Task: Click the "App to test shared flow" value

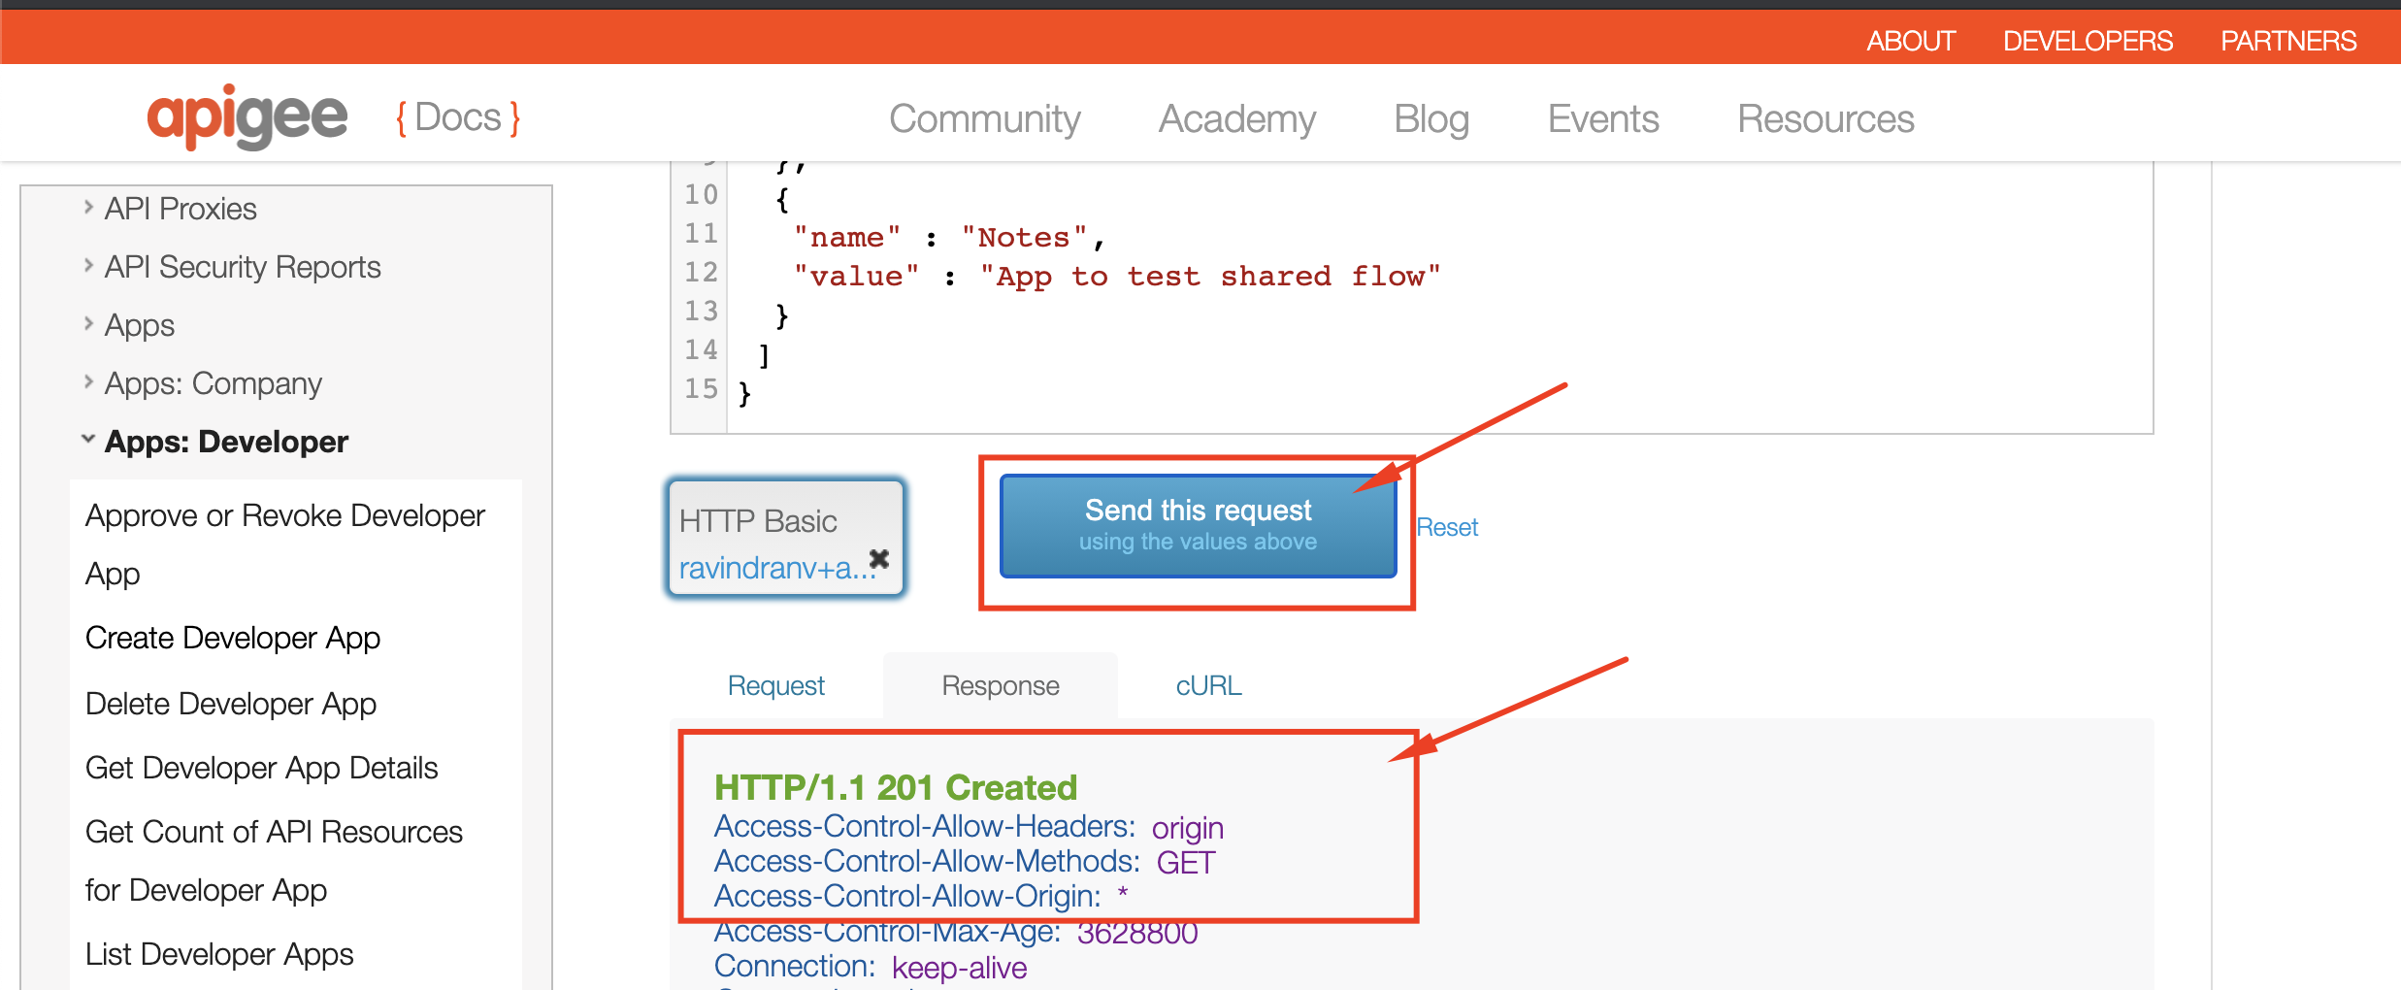Action: tap(1210, 277)
